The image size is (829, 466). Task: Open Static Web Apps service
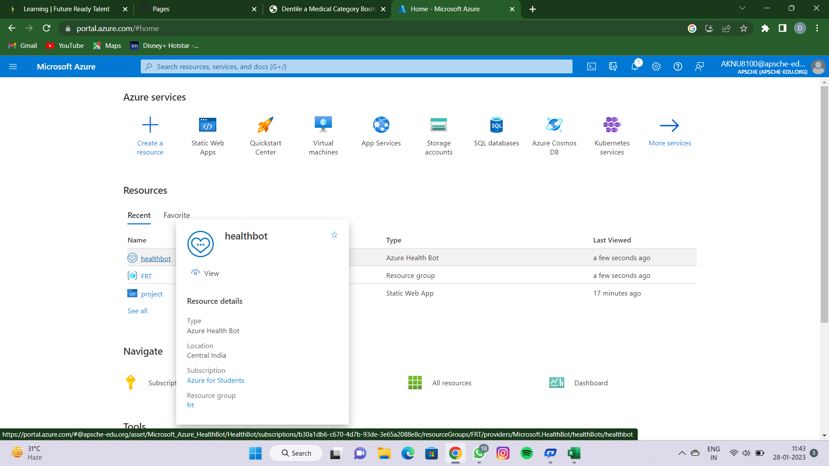click(x=208, y=136)
